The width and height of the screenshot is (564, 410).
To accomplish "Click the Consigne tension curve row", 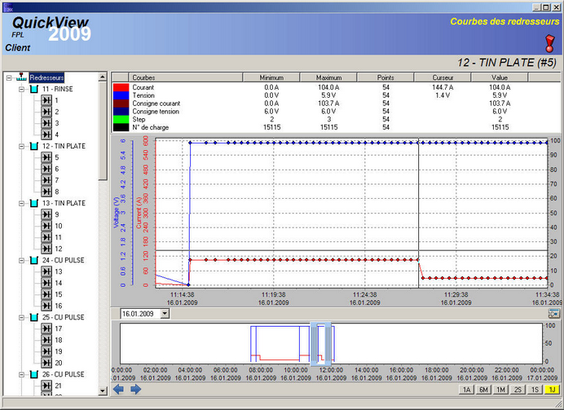I will 336,112.
